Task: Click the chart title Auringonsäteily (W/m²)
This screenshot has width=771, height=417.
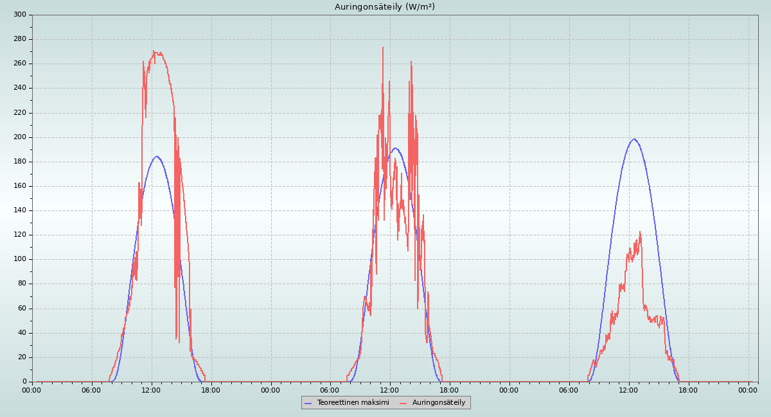Action: click(385, 7)
